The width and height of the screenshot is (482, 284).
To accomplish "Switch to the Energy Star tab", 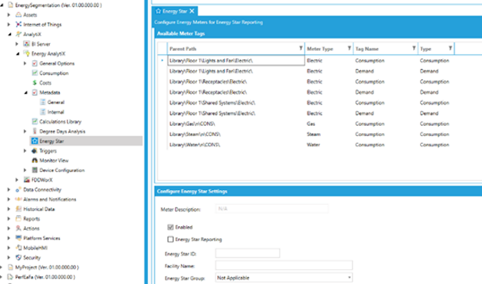I will [175, 11].
